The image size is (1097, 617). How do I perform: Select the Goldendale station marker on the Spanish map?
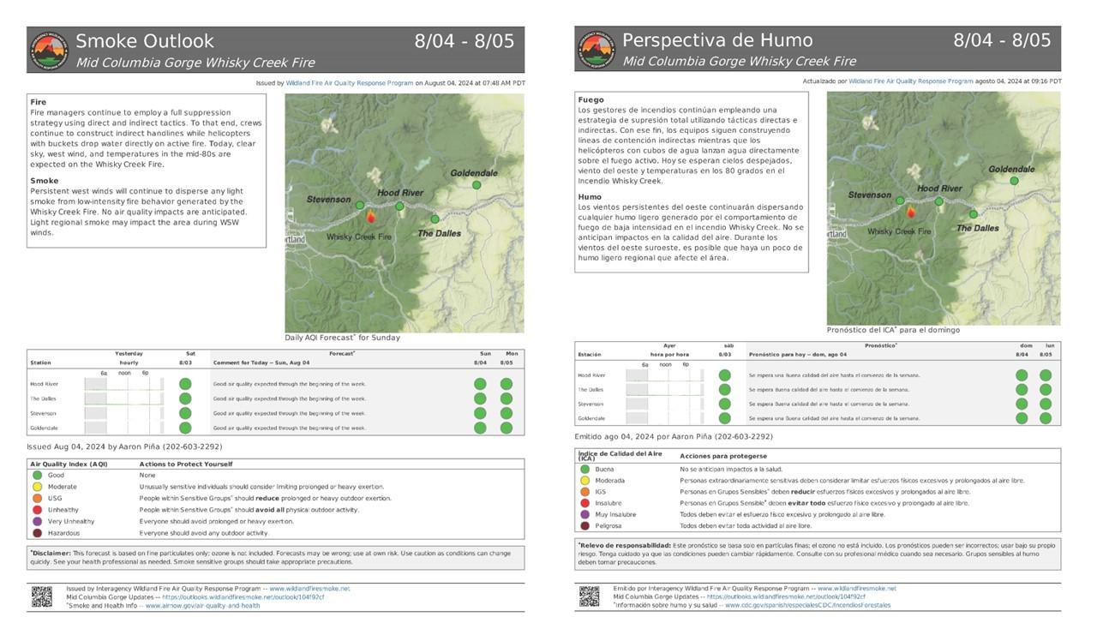tap(1014, 181)
